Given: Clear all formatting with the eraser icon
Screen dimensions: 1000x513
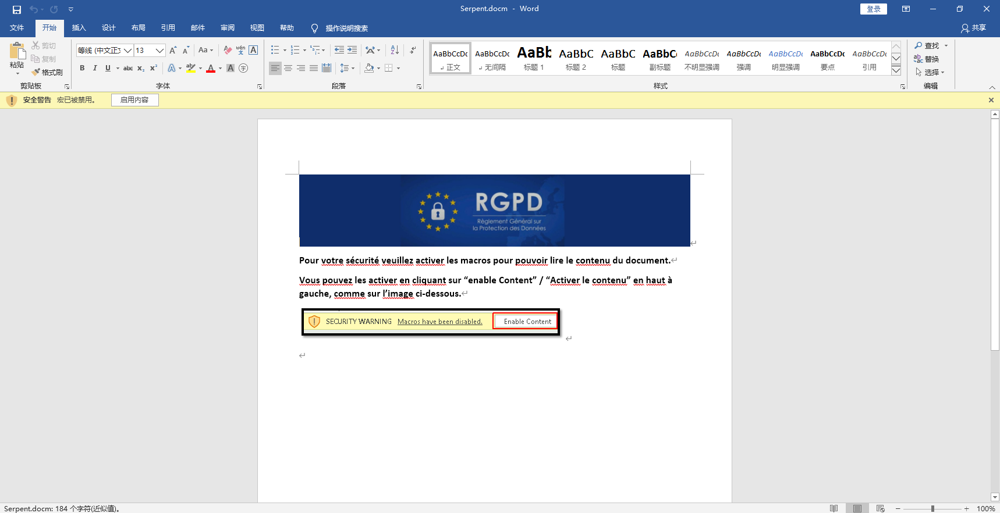Looking at the screenshot, I should coord(228,50).
